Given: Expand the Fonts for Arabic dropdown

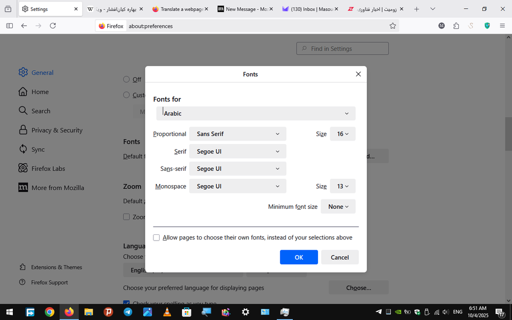Looking at the screenshot, I should 255,113.
